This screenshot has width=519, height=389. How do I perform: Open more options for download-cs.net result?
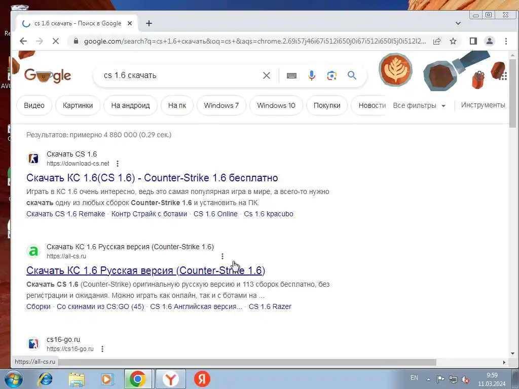pyautogui.click(x=118, y=164)
